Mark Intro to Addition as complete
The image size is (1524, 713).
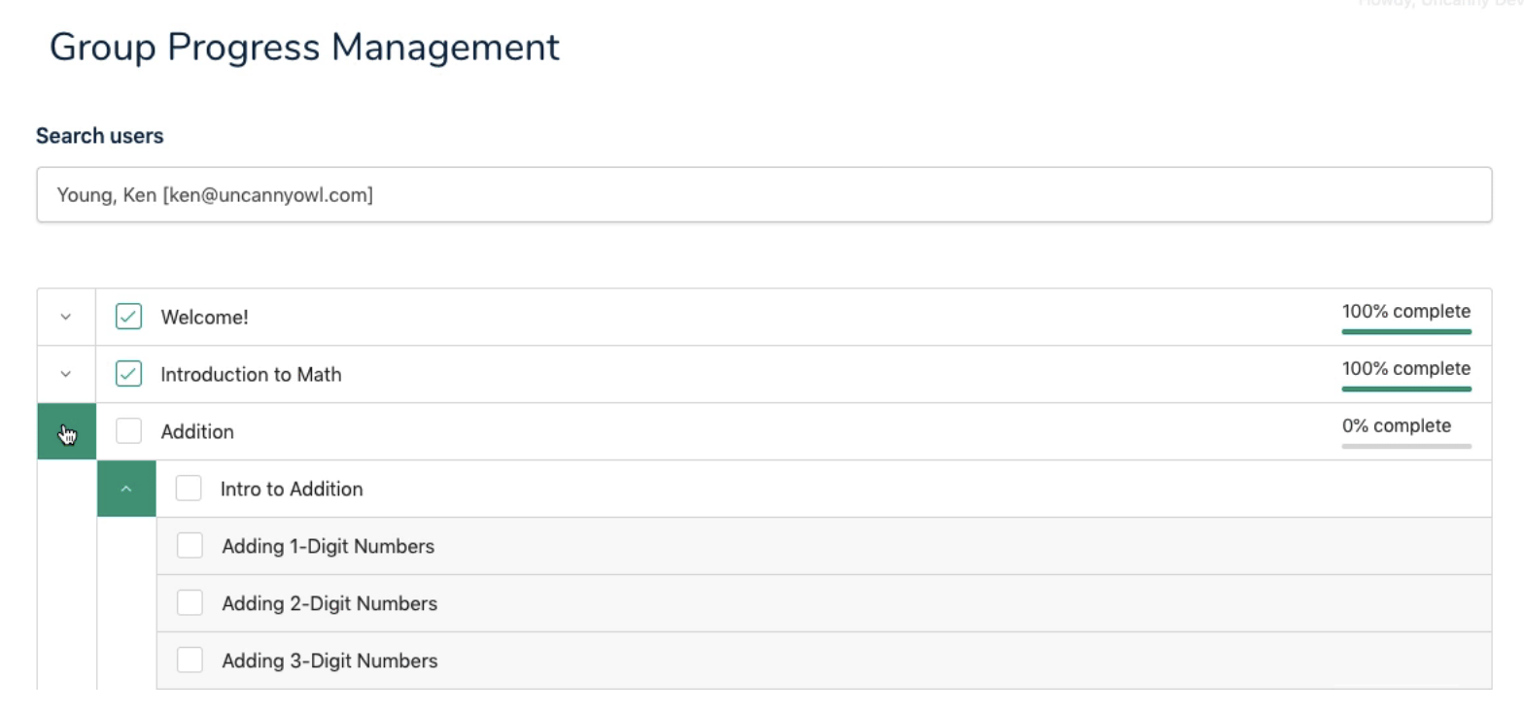tap(189, 489)
